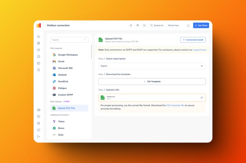246x163 pixels.
Task: Open the Connection Guide
Action: coord(193,40)
